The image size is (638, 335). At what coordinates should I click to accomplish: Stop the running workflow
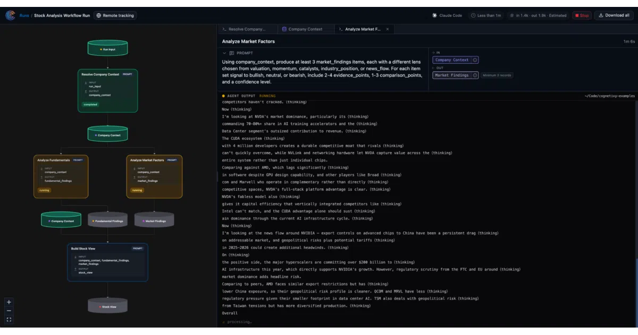(x=582, y=15)
